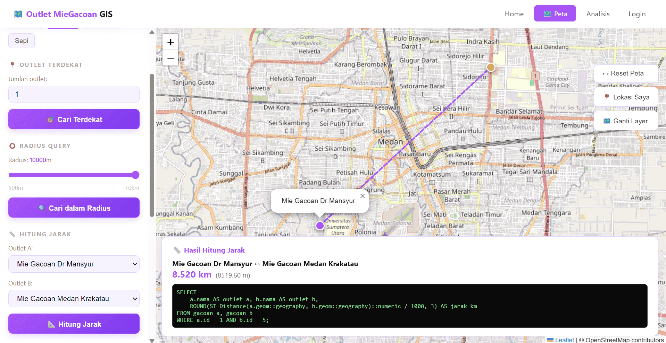Click the pencil icon beside Hitung Jarak heading
The height and width of the screenshot is (343, 666).
13,234
